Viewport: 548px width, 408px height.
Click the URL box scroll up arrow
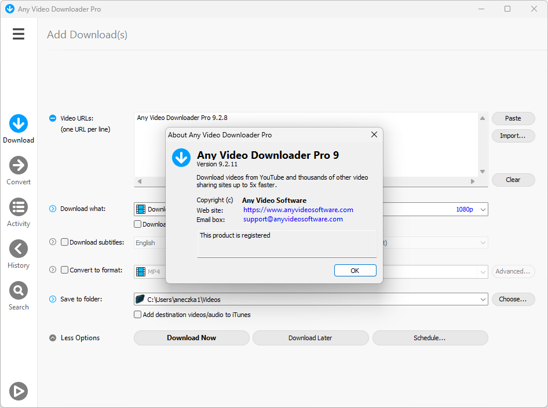(483, 118)
